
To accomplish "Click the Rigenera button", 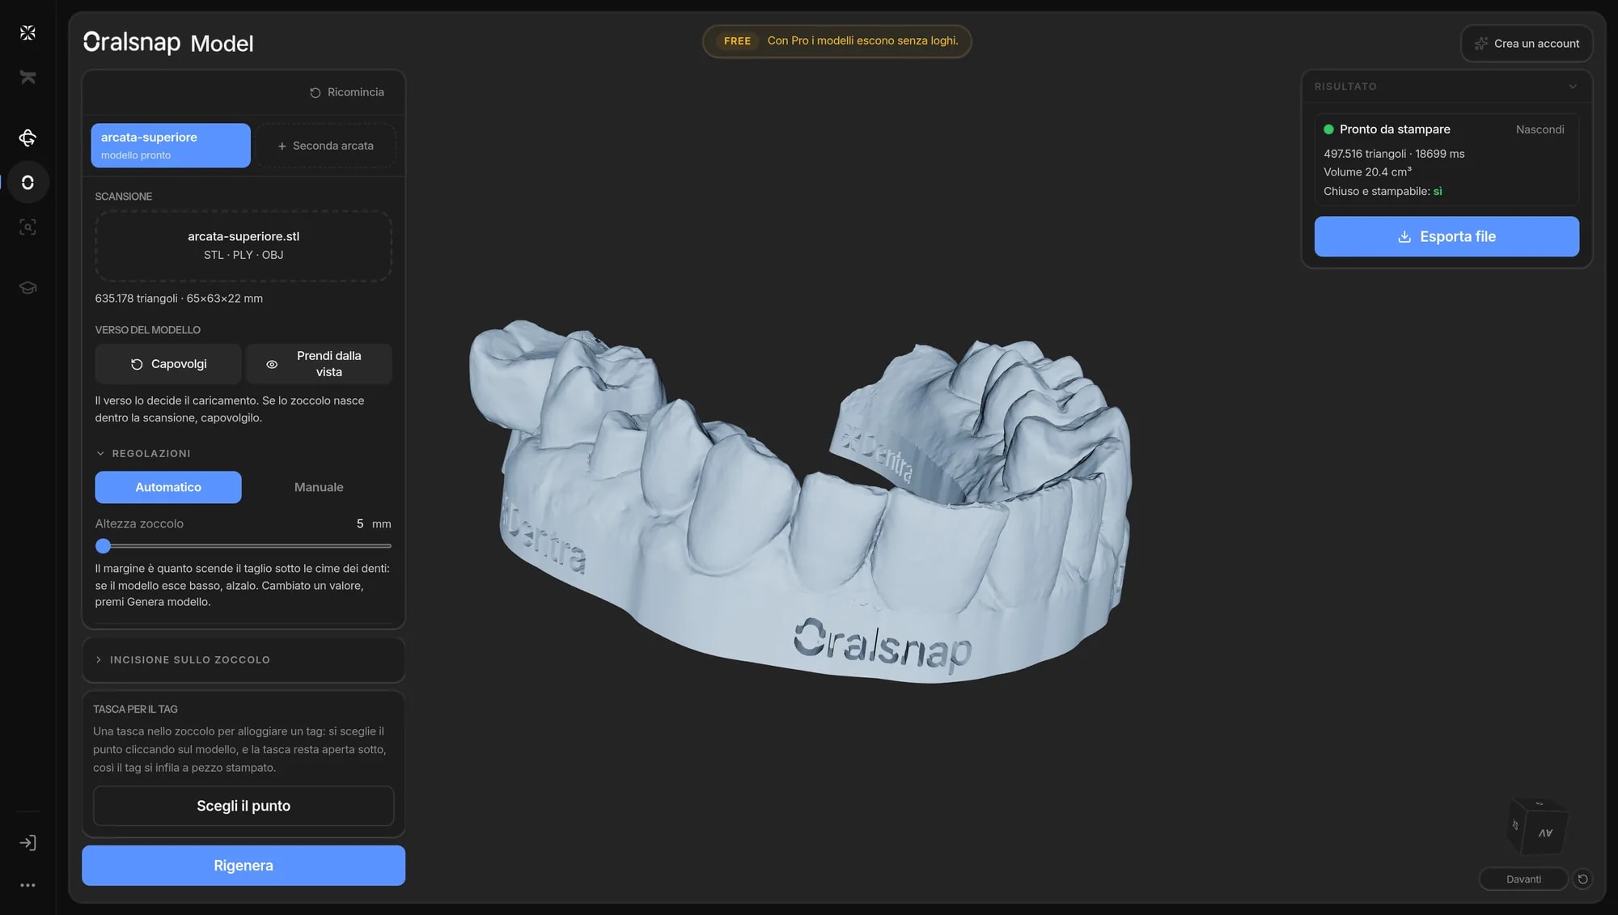I will click(x=244, y=866).
